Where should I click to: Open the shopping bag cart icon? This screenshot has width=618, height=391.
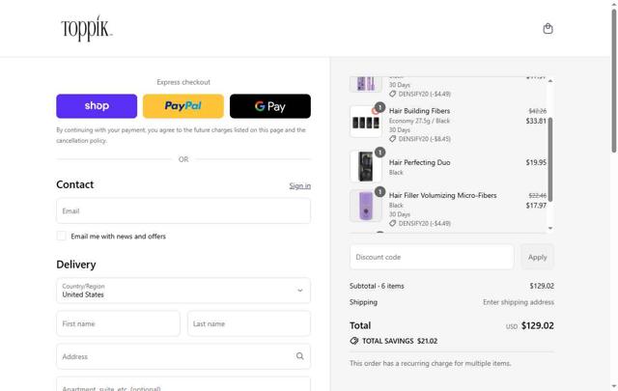(x=548, y=28)
